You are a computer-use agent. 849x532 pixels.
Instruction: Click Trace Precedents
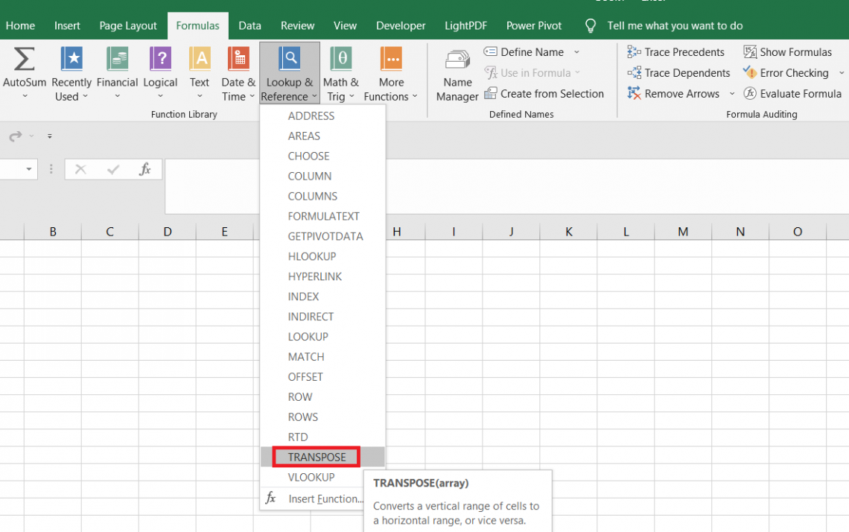[675, 52]
